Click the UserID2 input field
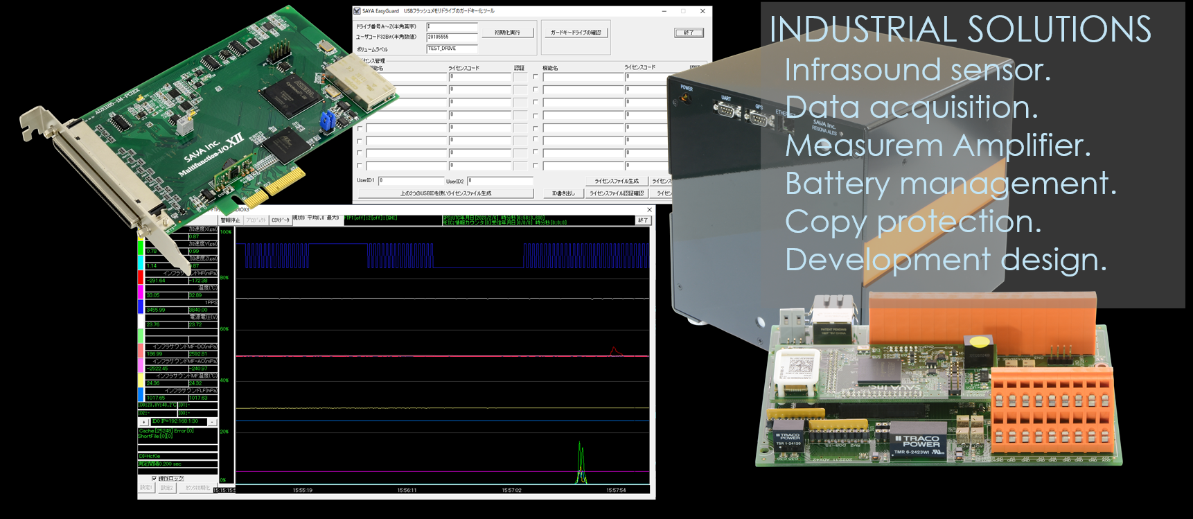Screen dimensions: 1193x519 click(500, 181)
